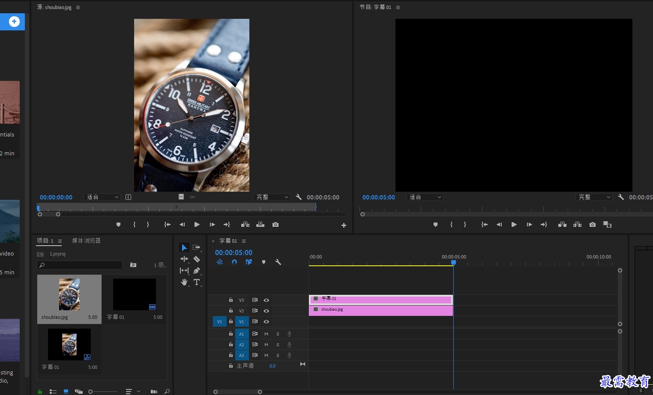The height and width of the screenshot is (395, 653).
Task: Play the program monitor sequence
Action: 514,225
